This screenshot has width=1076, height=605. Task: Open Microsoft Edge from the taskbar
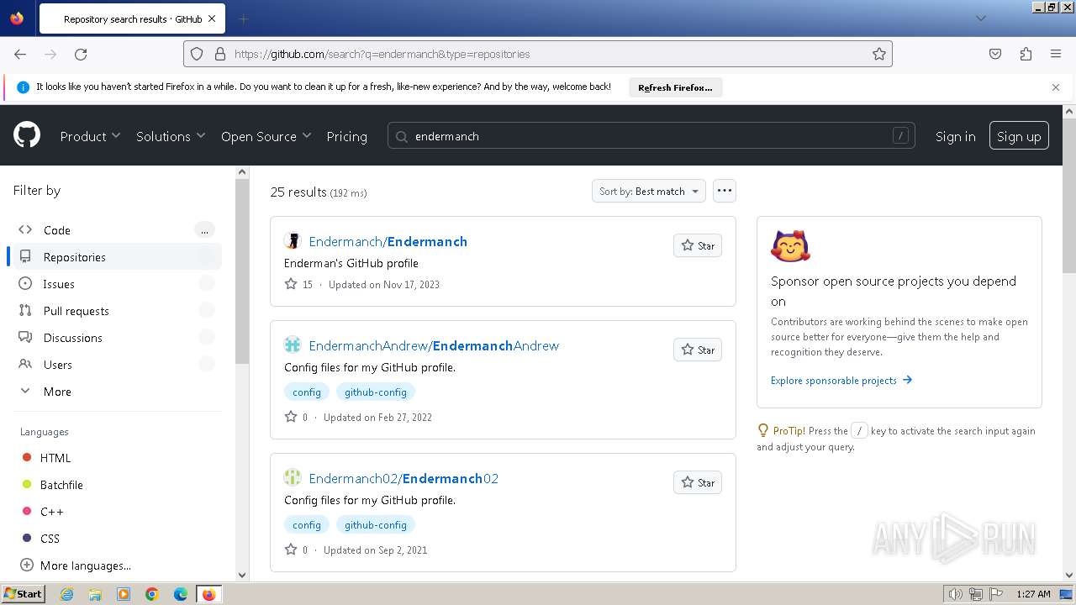coord(181,594)
